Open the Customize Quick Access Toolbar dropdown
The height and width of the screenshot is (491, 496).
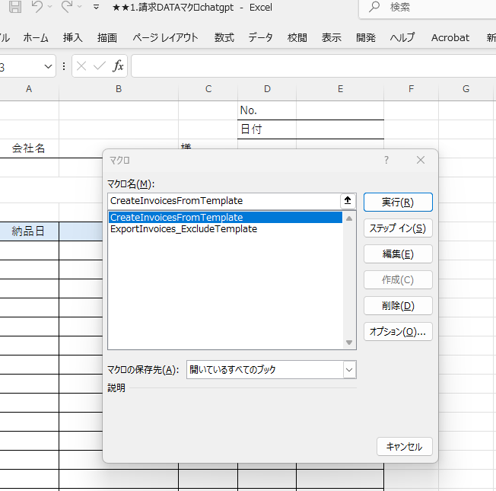(96, 8)
